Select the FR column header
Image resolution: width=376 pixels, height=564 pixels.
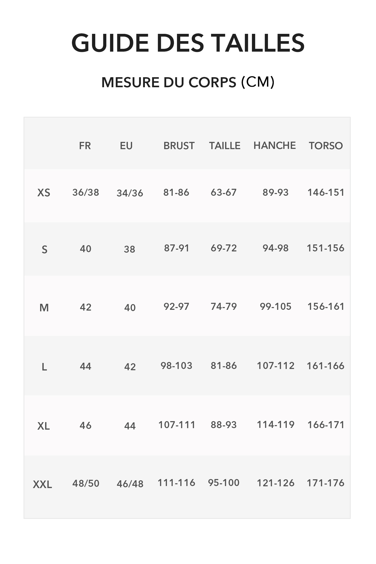point(85,146)
